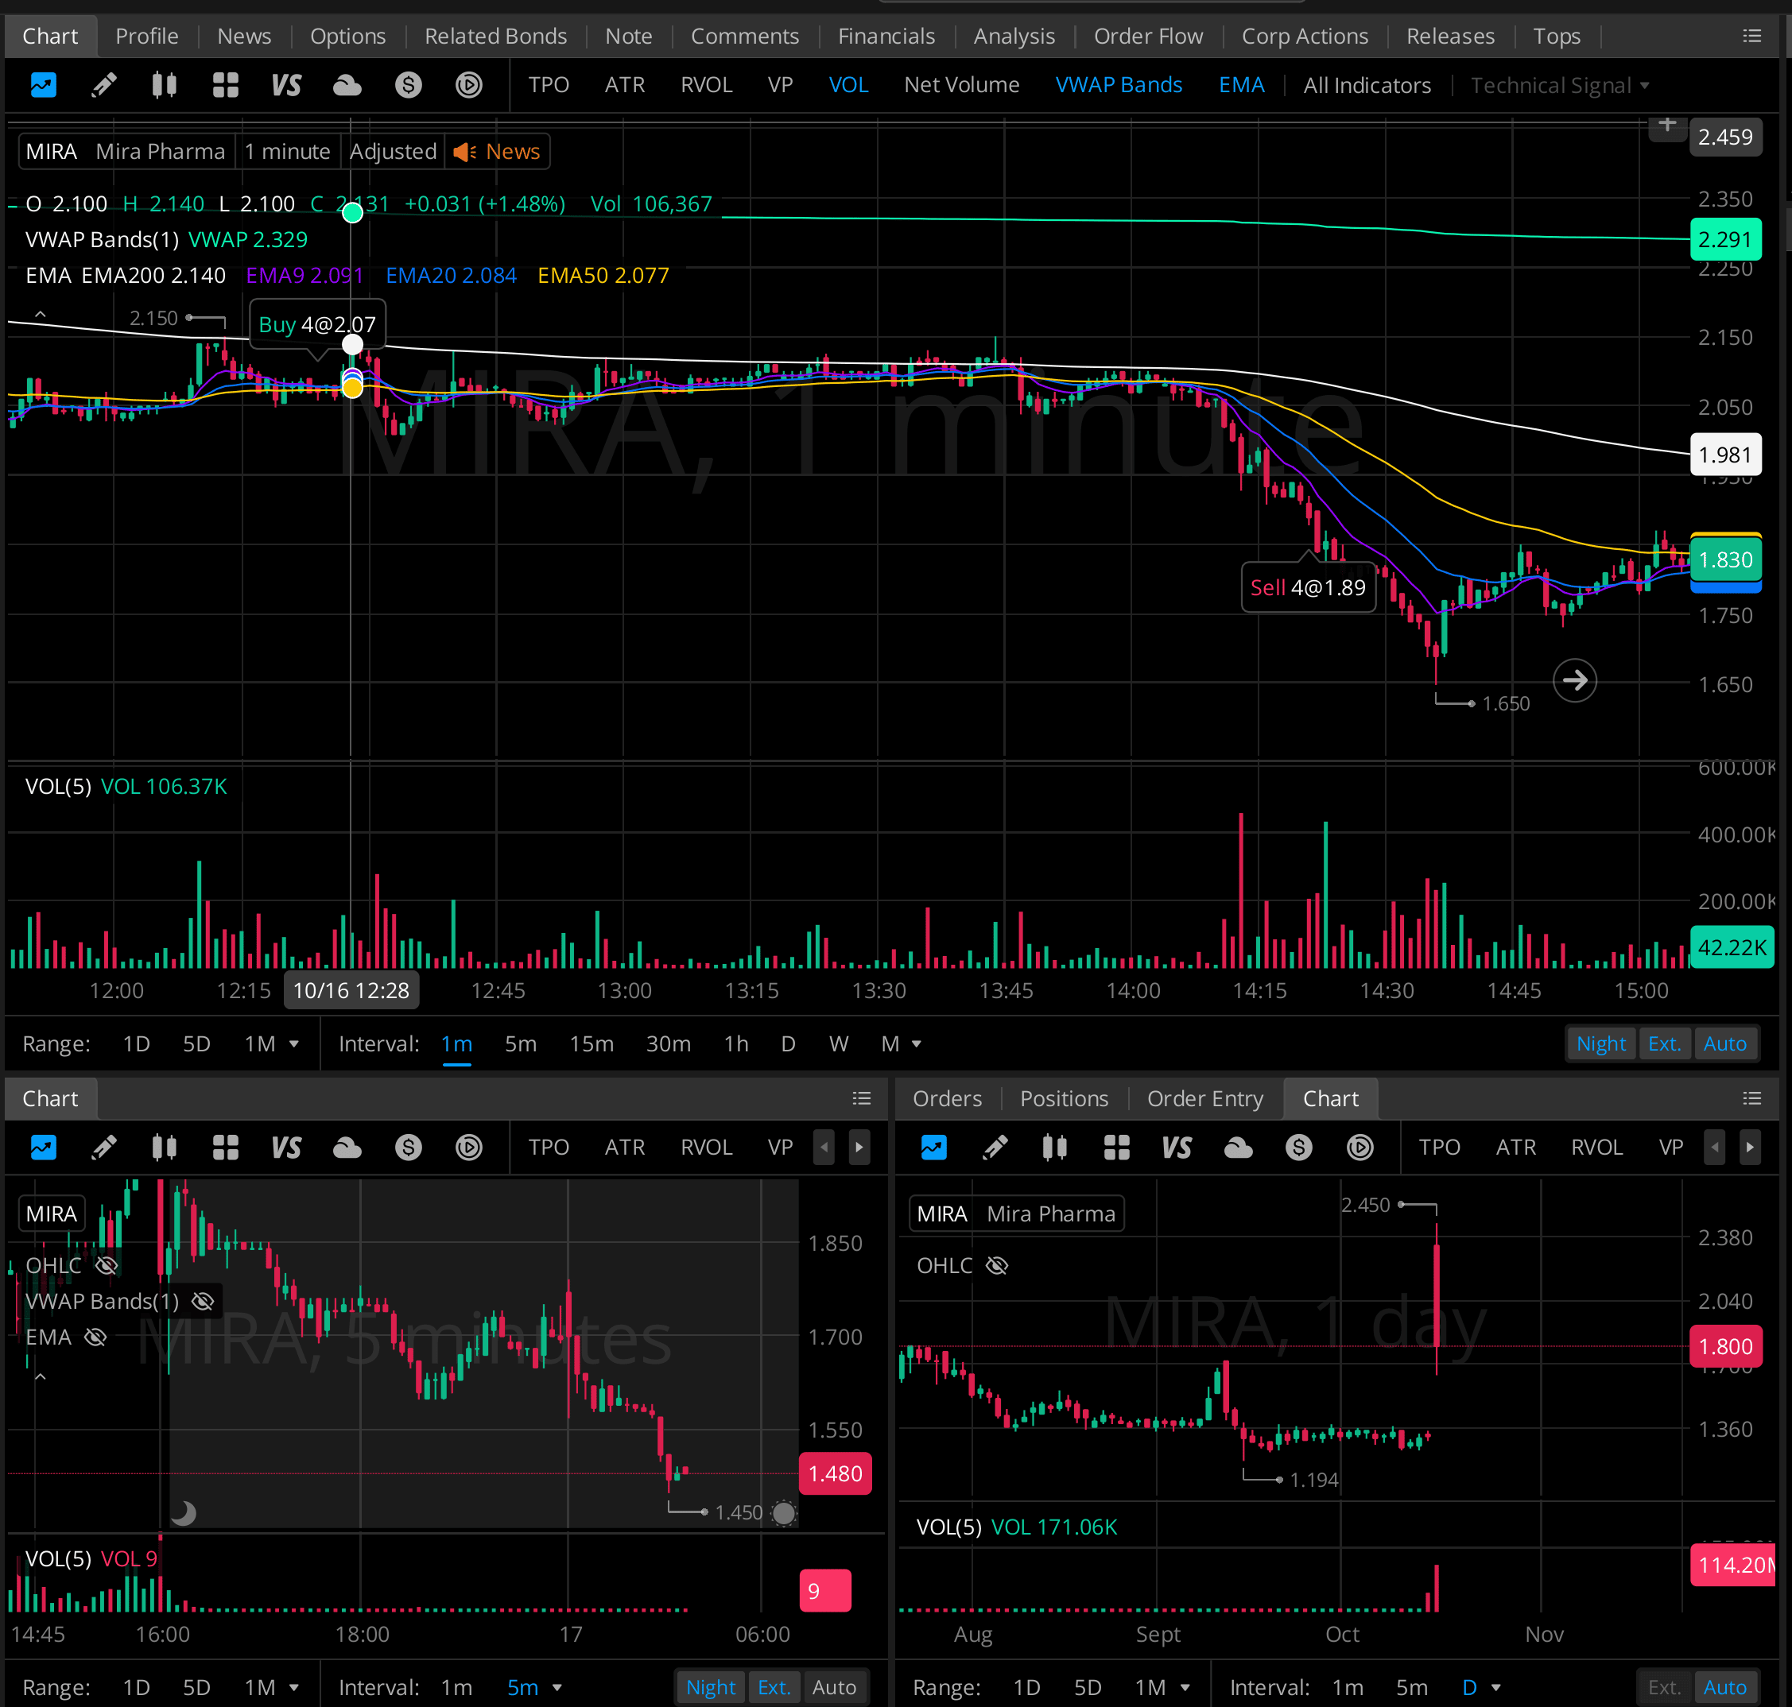Screen dimensions: 1792x1707
Task: Click the replay icon in main toolbar
Action: pos(469,84)
